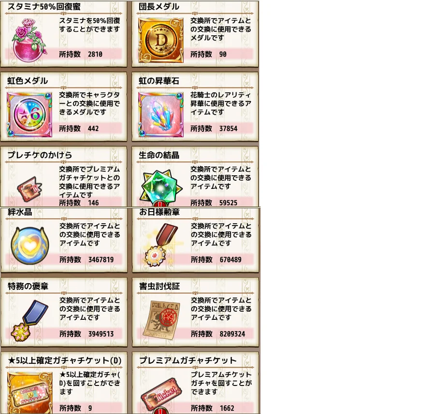Click the 虹の昇華石 description text

coord(221,103)
